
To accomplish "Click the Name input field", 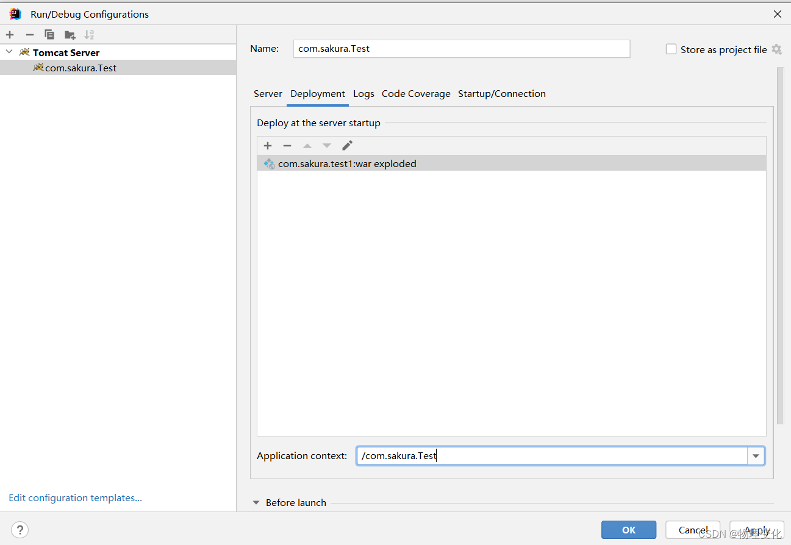I will coord(461,49).
